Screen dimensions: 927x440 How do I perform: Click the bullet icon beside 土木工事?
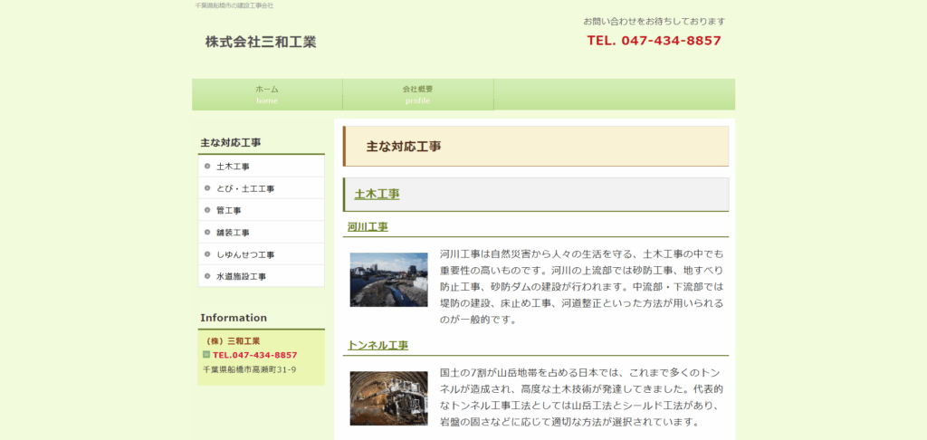click(207, 167)
